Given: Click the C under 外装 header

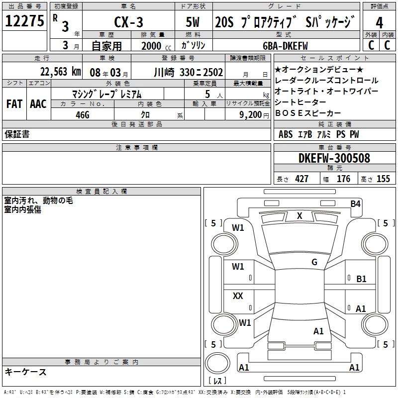Looking at the screenshot, I should [x=371, y=45].
